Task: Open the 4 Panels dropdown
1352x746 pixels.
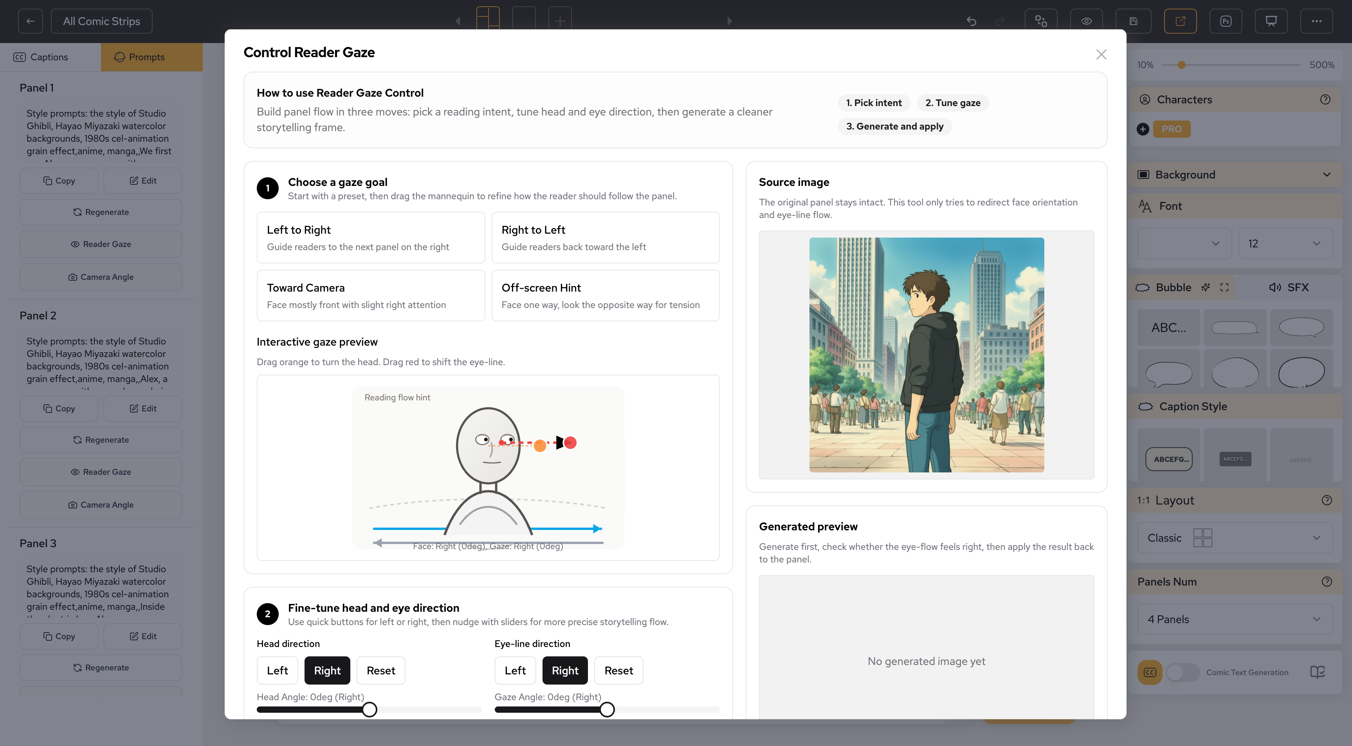Action: 1235,619
